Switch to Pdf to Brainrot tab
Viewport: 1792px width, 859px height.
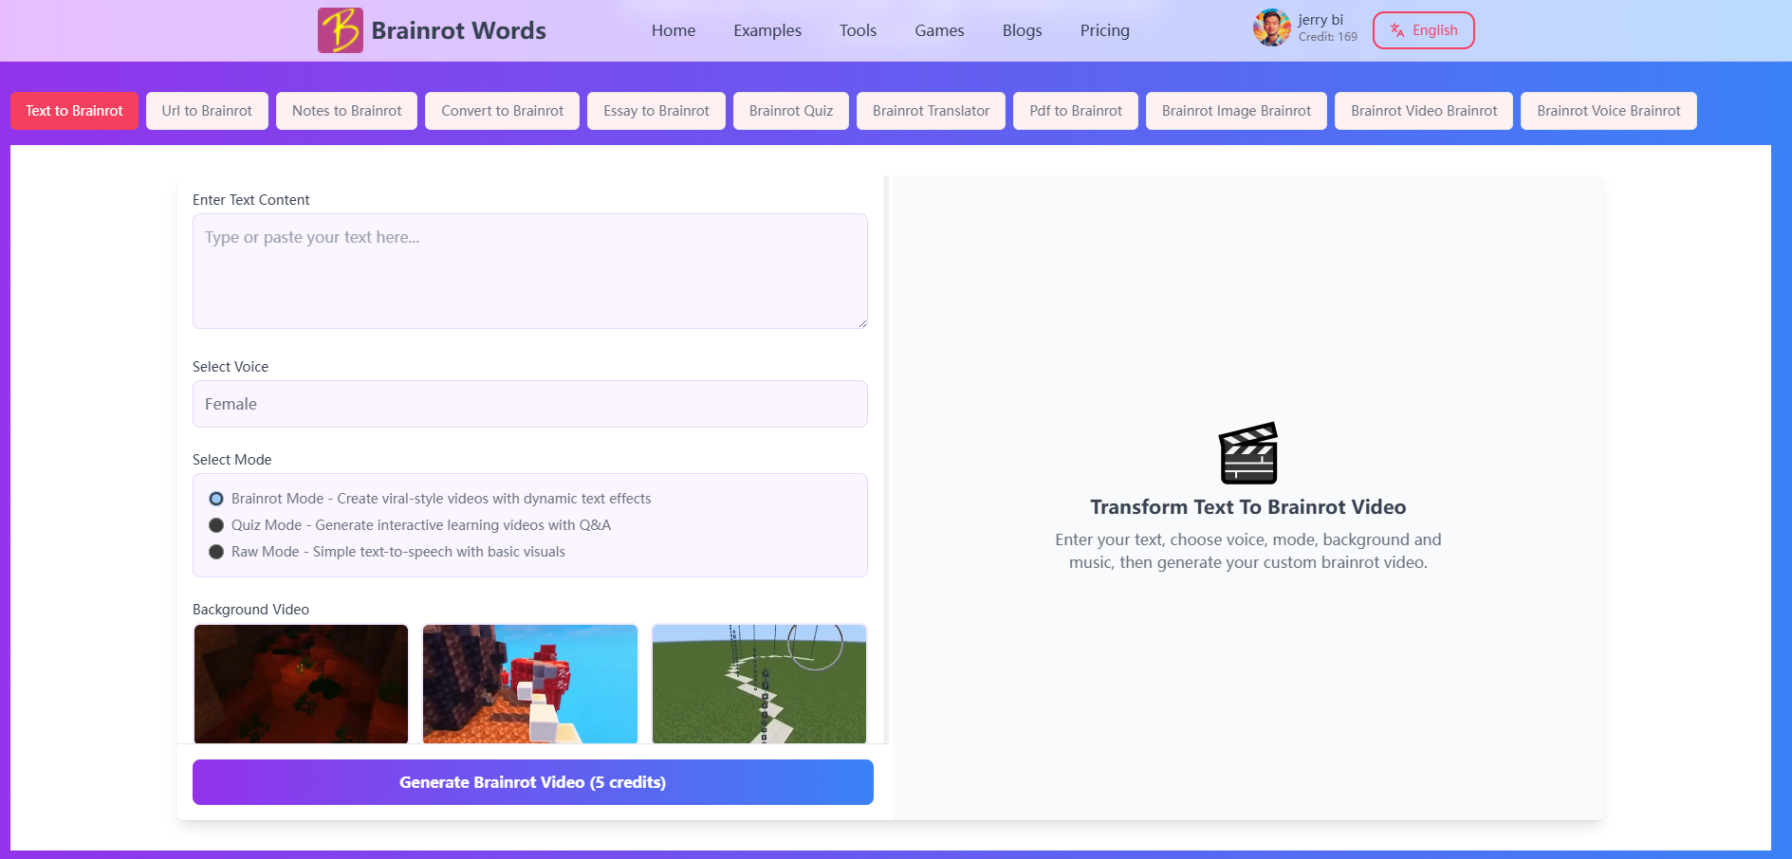click(x=1075, y=111)
